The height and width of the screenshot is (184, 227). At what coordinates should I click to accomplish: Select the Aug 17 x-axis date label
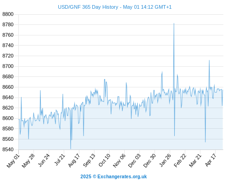pyautogui.click(x=74, y=161)
